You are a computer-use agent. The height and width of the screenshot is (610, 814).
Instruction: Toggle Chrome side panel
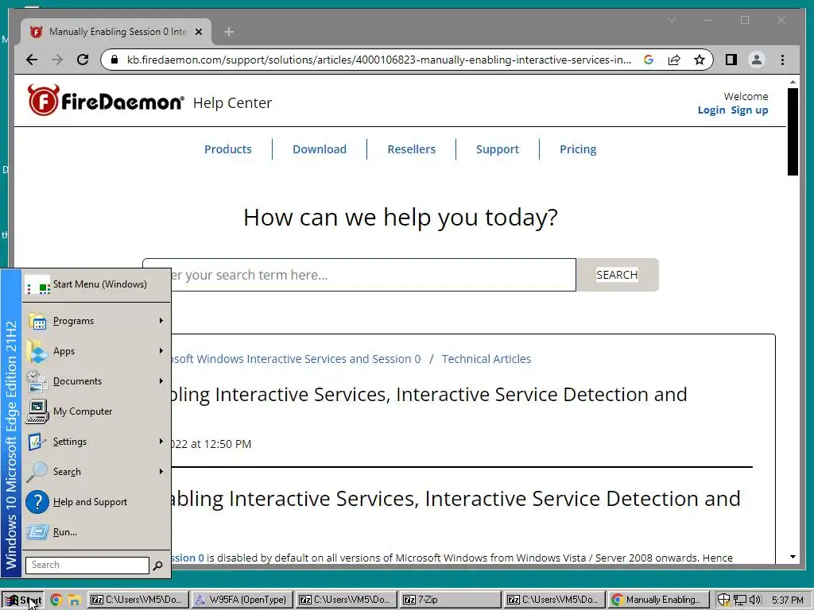tap(731, 60)
